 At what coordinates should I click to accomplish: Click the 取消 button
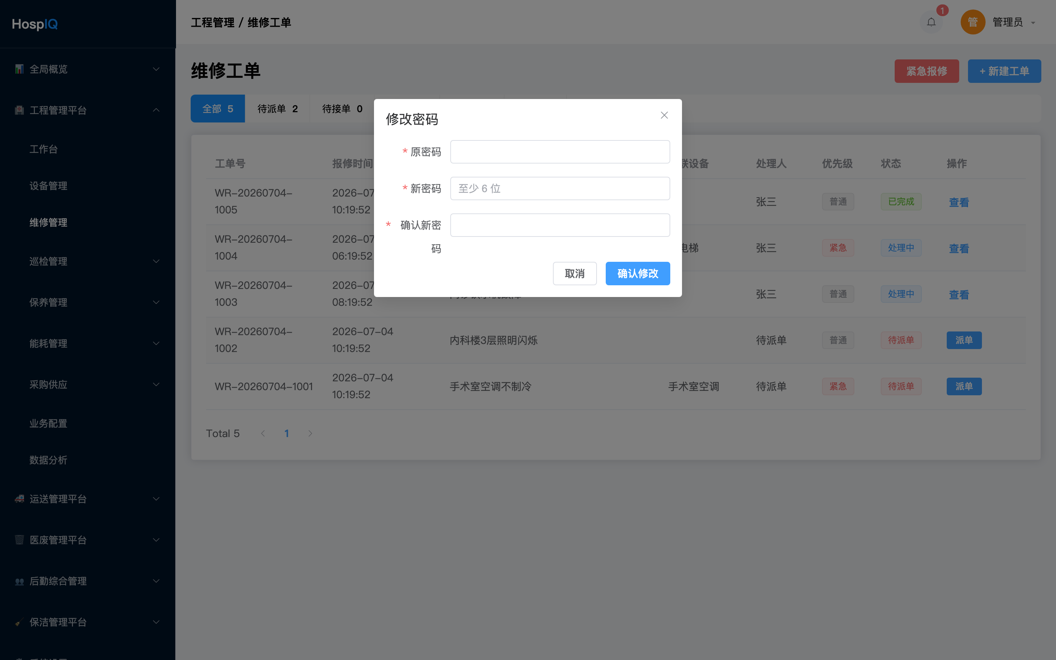point(575,274)
